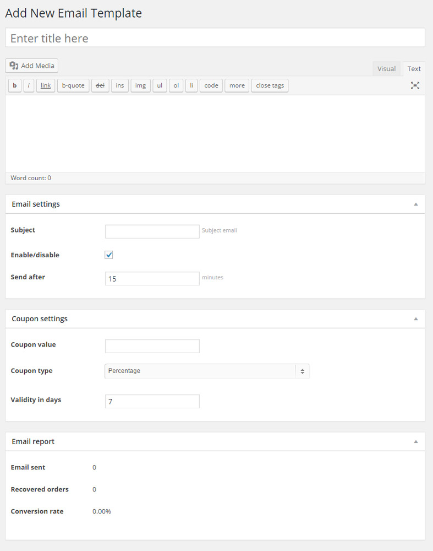Click the Coupon value input field
433x551 pixels.
tap(152, 346)
